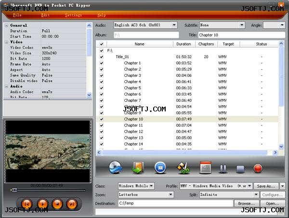The height and width of the screenshot is (218, 289).
Task: Uncheck the Title_01 checkbox
Action: (101, 57)
